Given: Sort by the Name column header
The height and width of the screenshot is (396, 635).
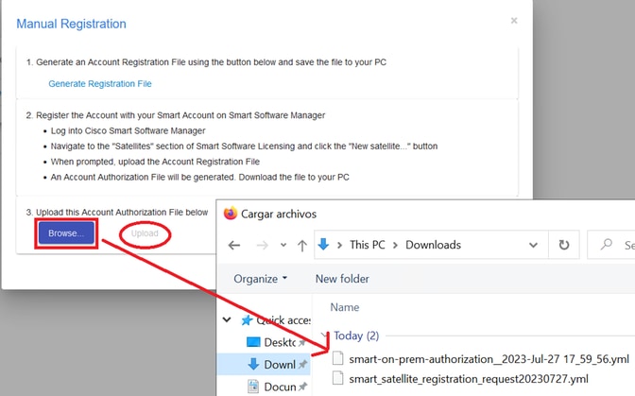Looking at the screenshot, I should click(345, 307).
